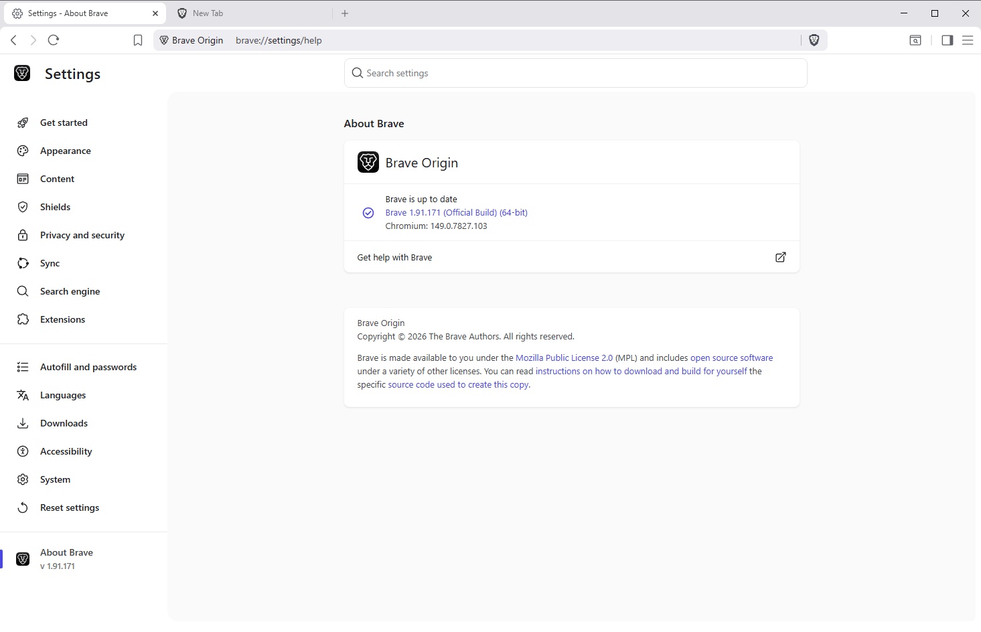
Task: Go back using the browser back arrow
Action: 13,40
